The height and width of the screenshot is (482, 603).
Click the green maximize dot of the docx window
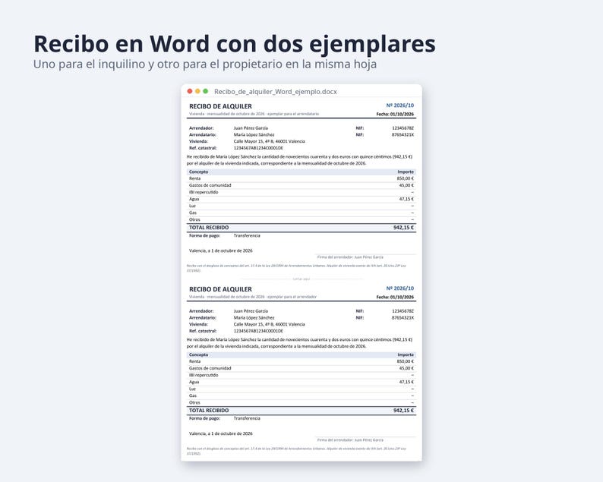click(x=205, y=91)
